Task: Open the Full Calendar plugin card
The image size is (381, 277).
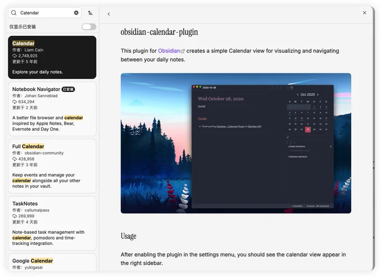Action: pyautogui.click(x=52, y=166)
